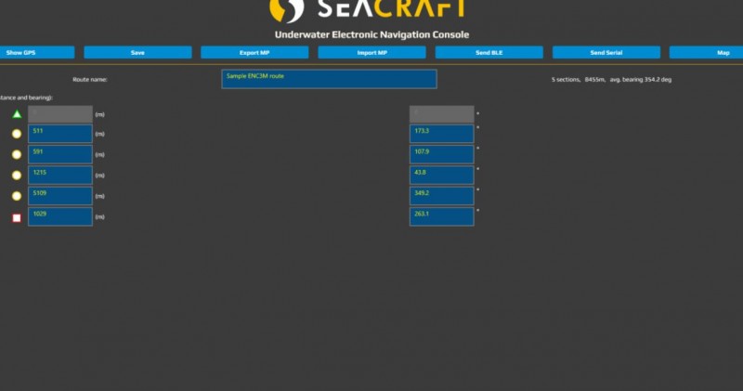The image size is (743, 391).
Task: Click the yellow circle waypoint beside 5109
Action: pyautogui.click(x=17, y=196)
